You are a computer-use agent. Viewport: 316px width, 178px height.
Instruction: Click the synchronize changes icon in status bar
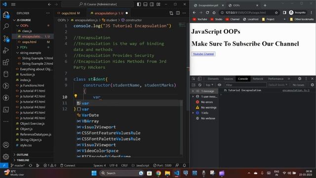pyautogui.click(x=31, y=165)
